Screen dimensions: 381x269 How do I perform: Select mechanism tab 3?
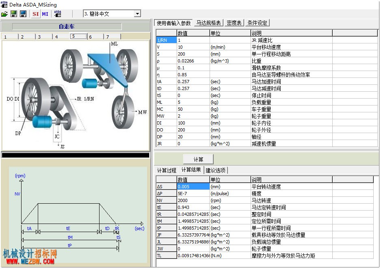tap(44, 37)
